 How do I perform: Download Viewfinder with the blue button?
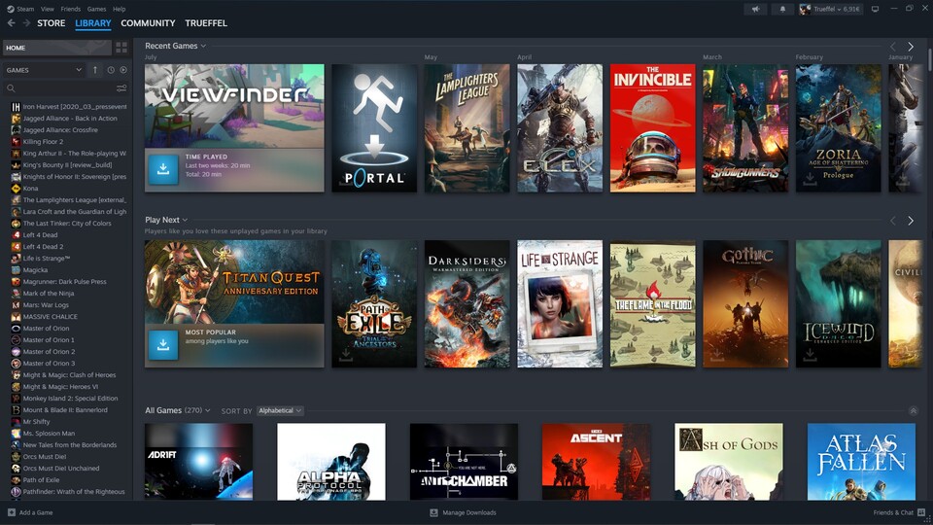[163, 169]
